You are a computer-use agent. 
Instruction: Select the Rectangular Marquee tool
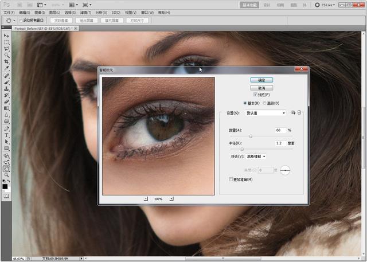(6, 42)
